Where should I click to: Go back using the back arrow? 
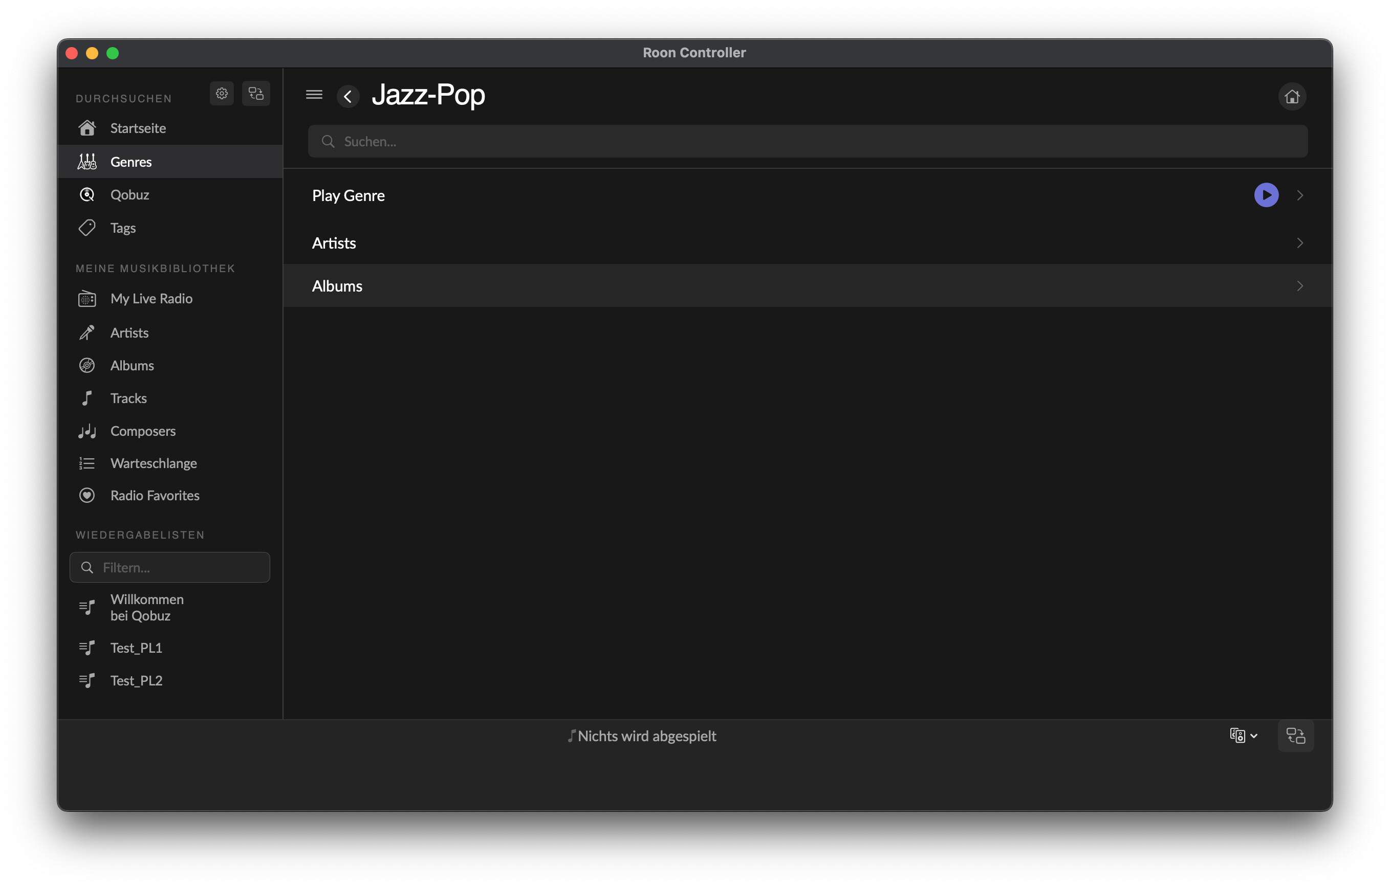coord(347,96)
